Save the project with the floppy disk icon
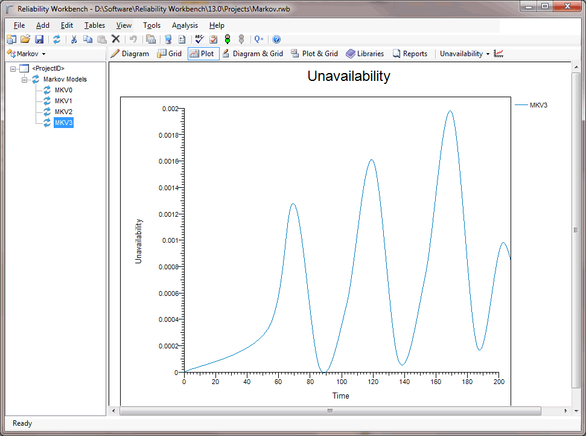 [x=39, y=39]
